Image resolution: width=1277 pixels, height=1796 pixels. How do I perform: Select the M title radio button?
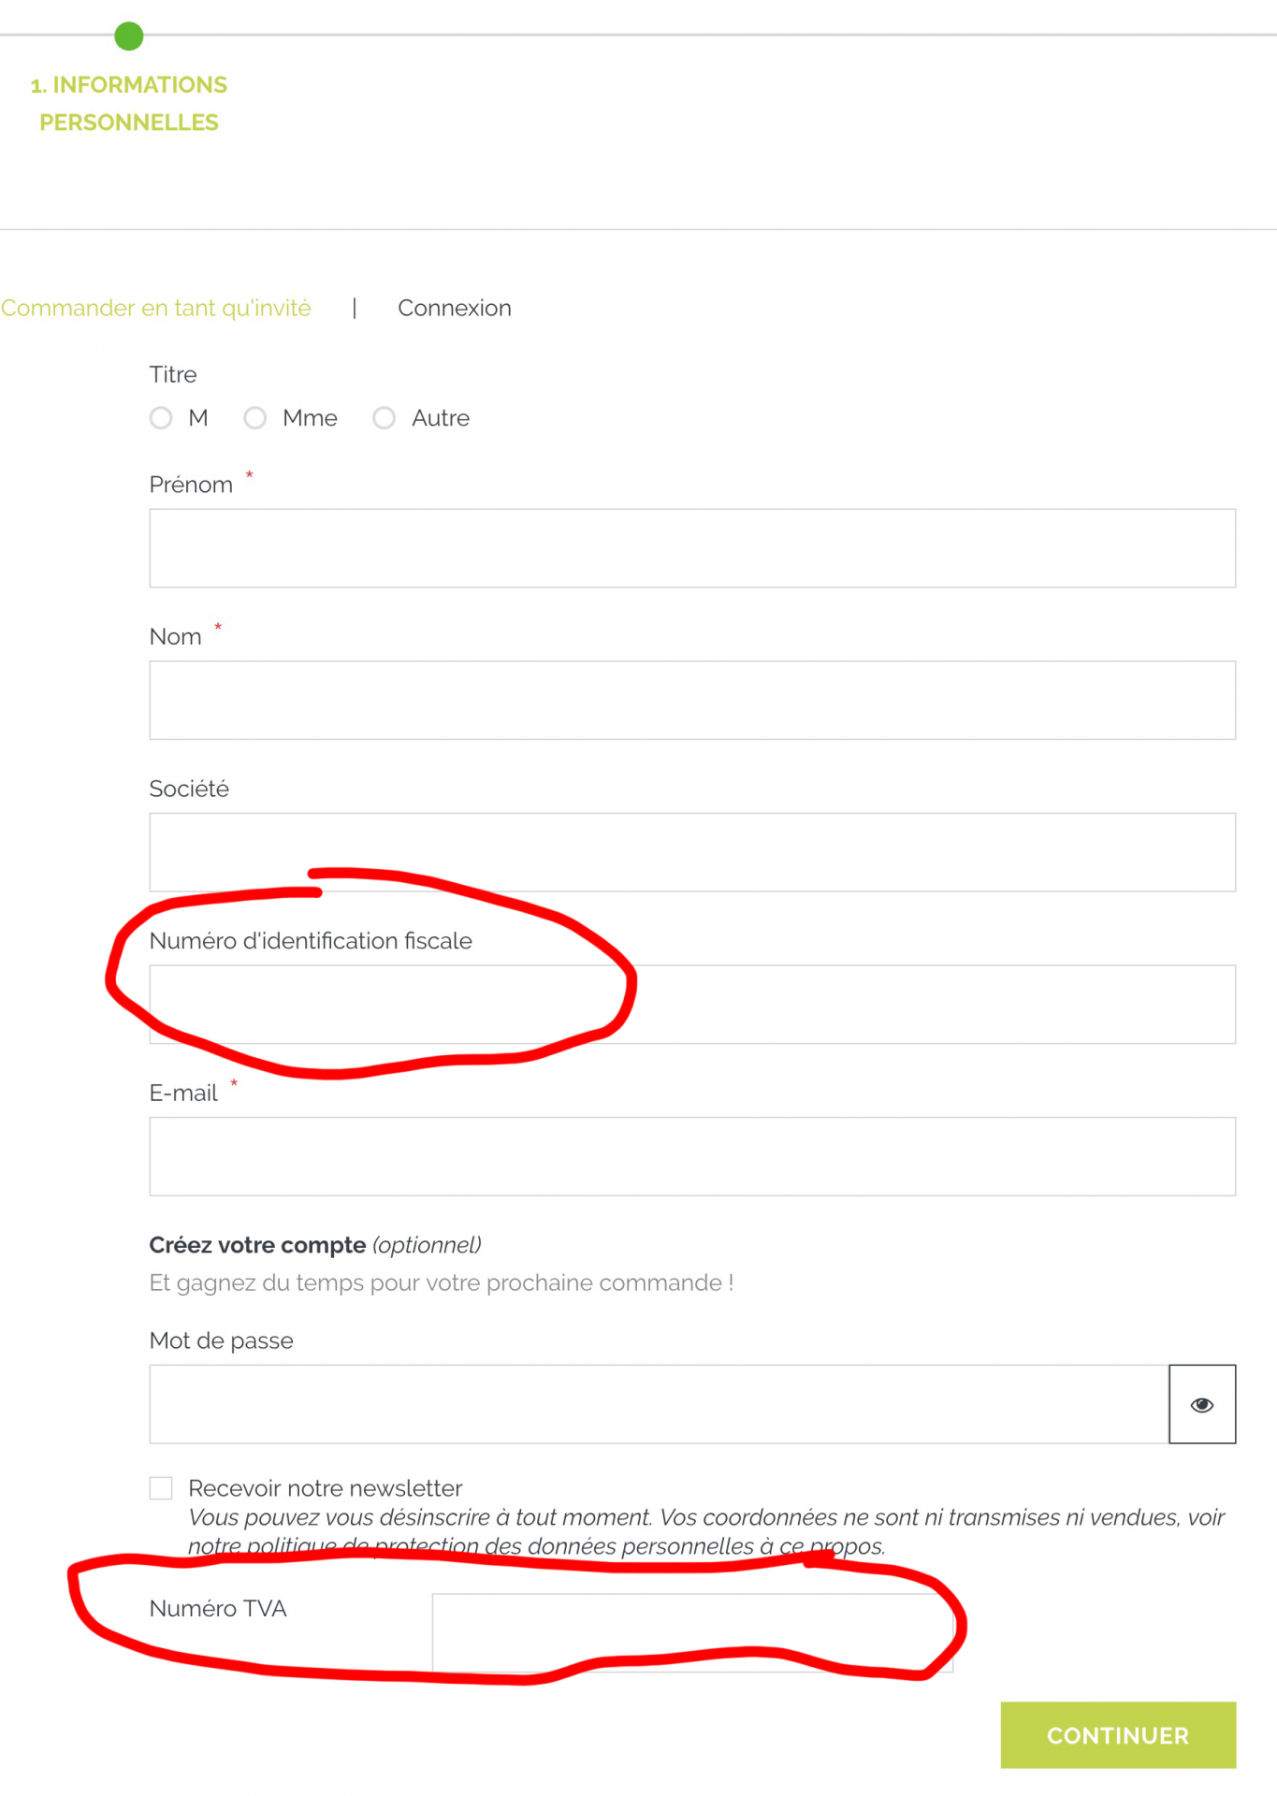[x=161, y=417]
